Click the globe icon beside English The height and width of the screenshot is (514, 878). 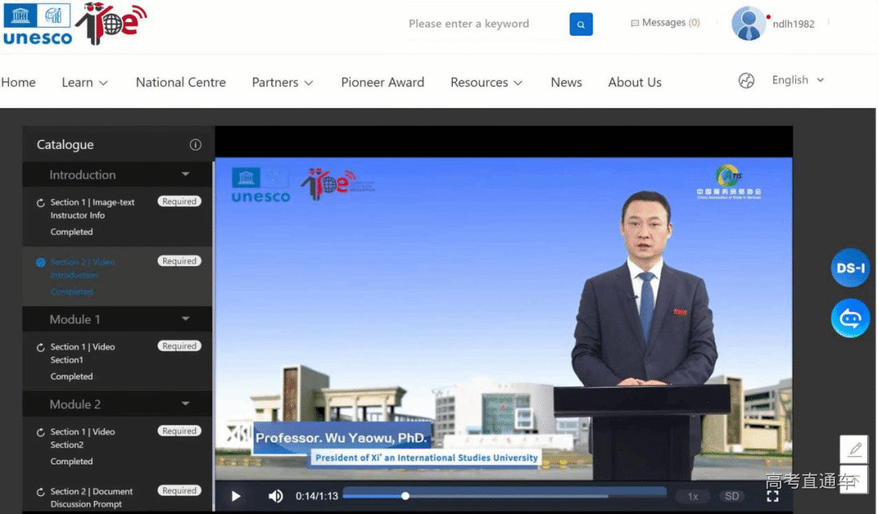point(746,81)
